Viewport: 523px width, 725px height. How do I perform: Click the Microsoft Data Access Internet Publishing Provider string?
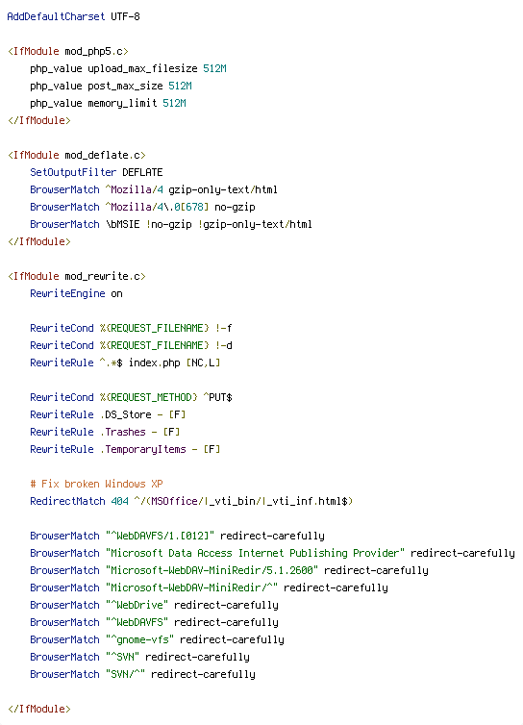256,553
